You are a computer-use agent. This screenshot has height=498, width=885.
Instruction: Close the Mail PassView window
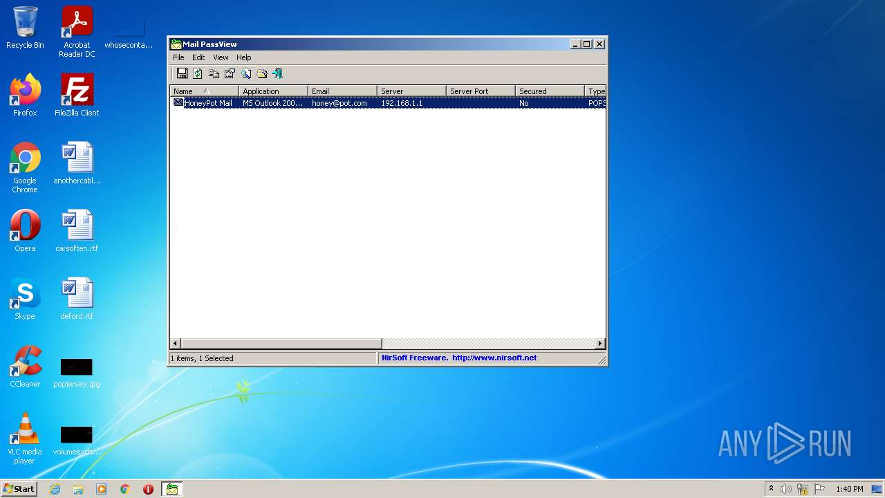click(x=599, y=44)
